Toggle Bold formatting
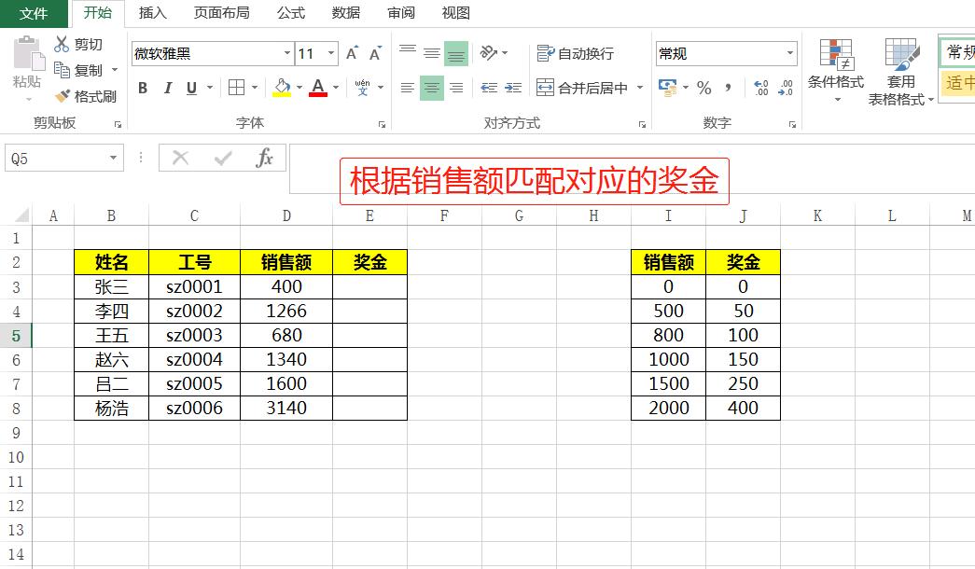Viewport: 975px width, 569px height. pyautogui.click(x=143, y=88)
